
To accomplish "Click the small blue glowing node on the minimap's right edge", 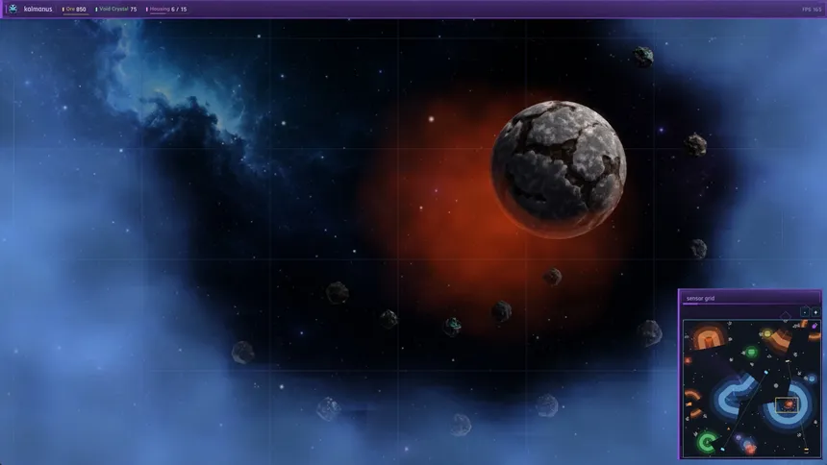I will pos(812,379).
